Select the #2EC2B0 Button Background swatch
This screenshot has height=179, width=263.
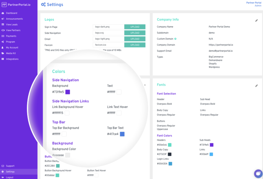(x=58, y=166)
